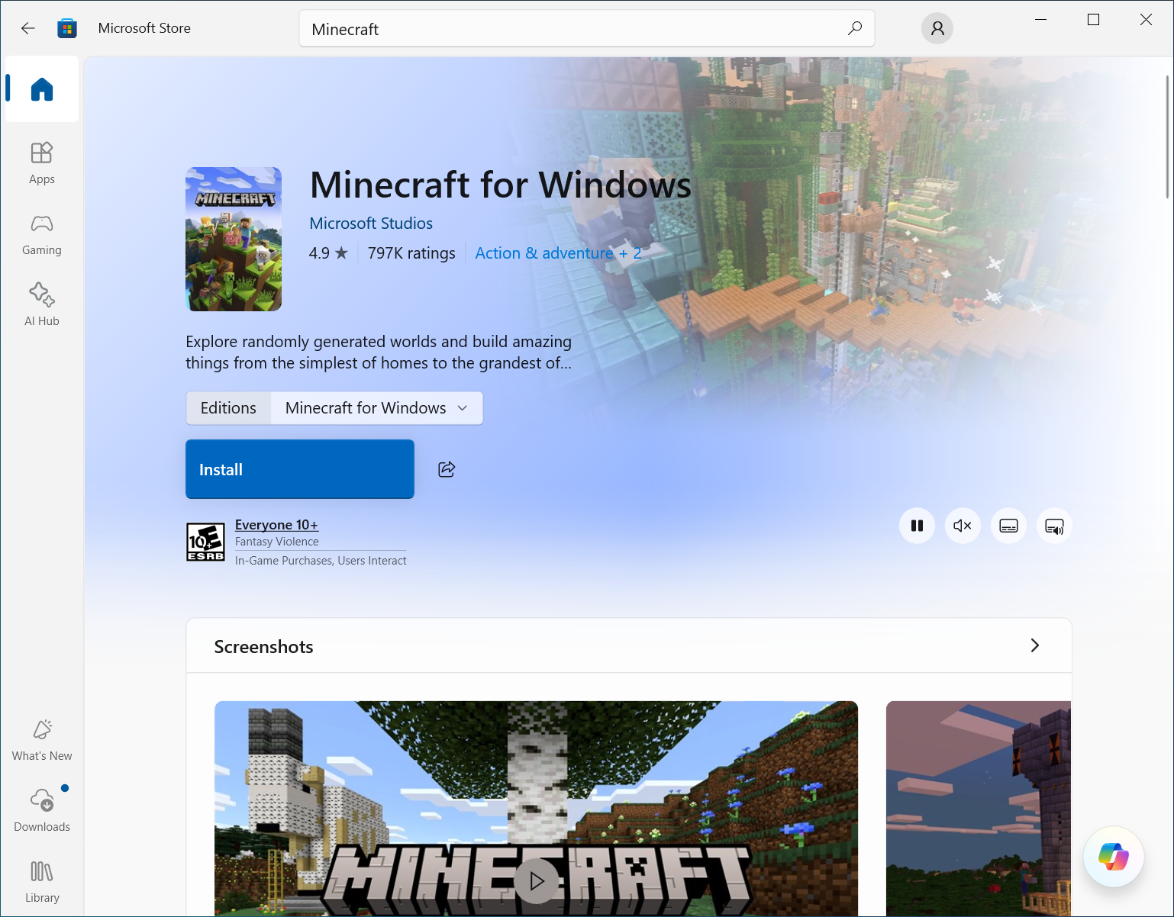Toggle closed captions on the trailer
This screenshot has width=1174, height=917.
(1008, 526)
